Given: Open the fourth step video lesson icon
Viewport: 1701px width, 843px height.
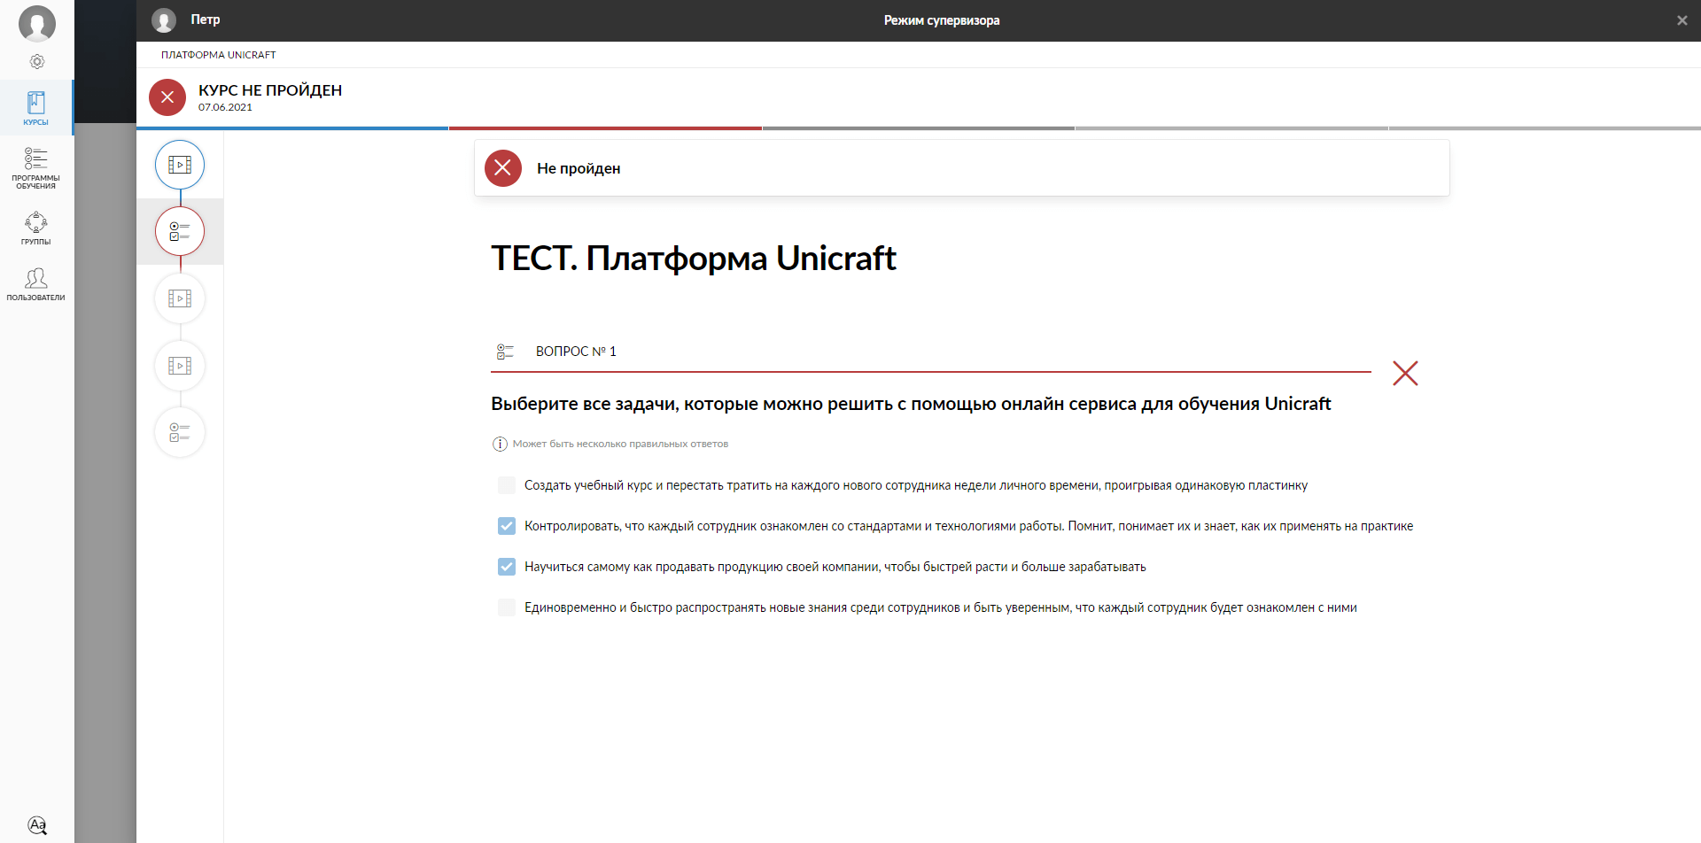Looking at the screenshot, I should point(180,366).
